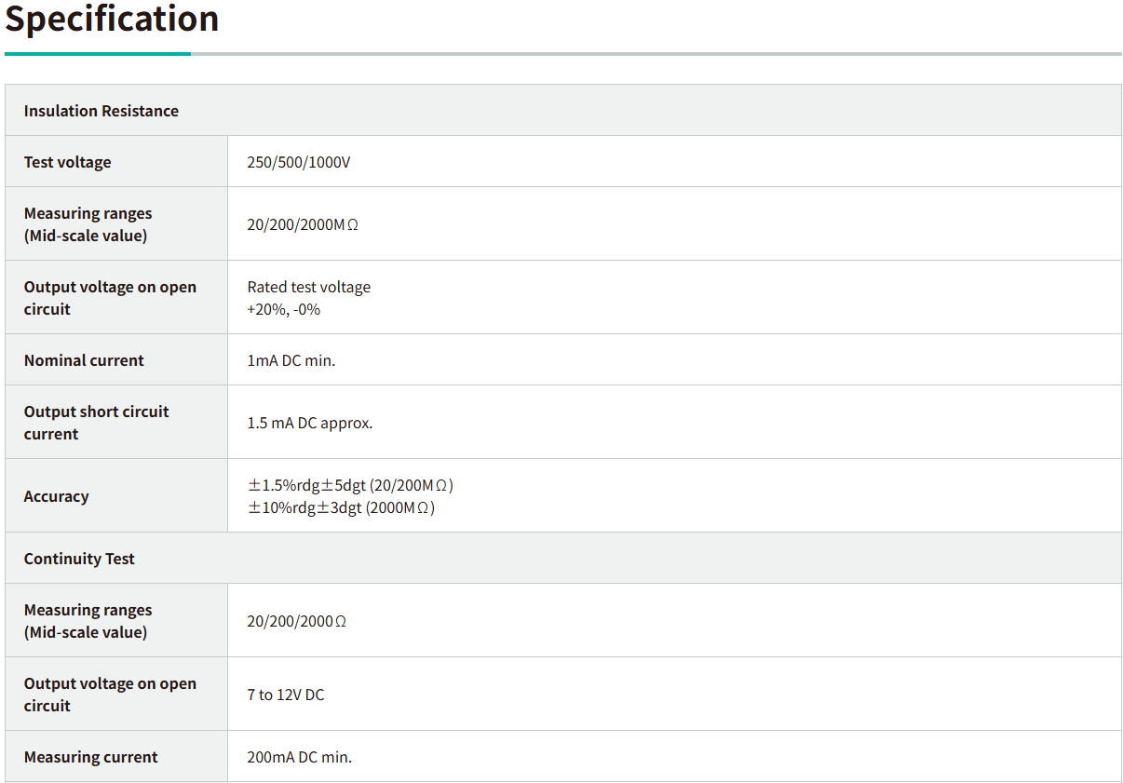The height and width of the screenshot is (783, 1123).
Task: Click the Test voltage row label
Action: pos(67,162)
